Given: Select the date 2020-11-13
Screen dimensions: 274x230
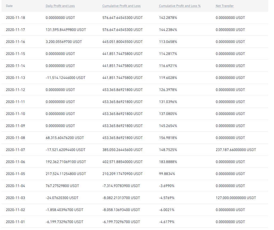Looking at the screenshot, I should pos(16,78).
